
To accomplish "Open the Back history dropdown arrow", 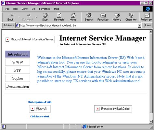I will coord(19,17).
